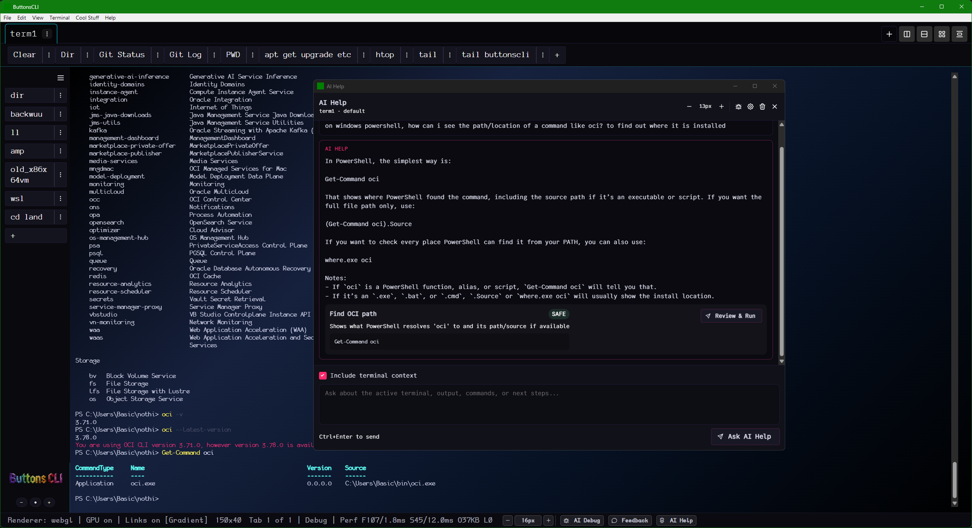Open AI Help settings gear
972x528 pixels.
[x=750, y=107]
